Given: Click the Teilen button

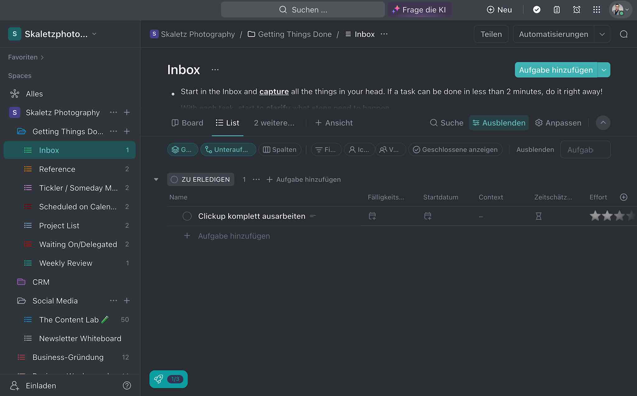Looking at the screenshot, I should click(x=491, y=34).
